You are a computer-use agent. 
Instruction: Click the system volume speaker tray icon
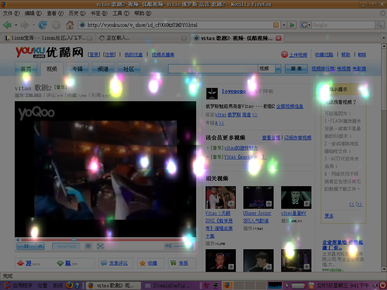tap(375, 285)
